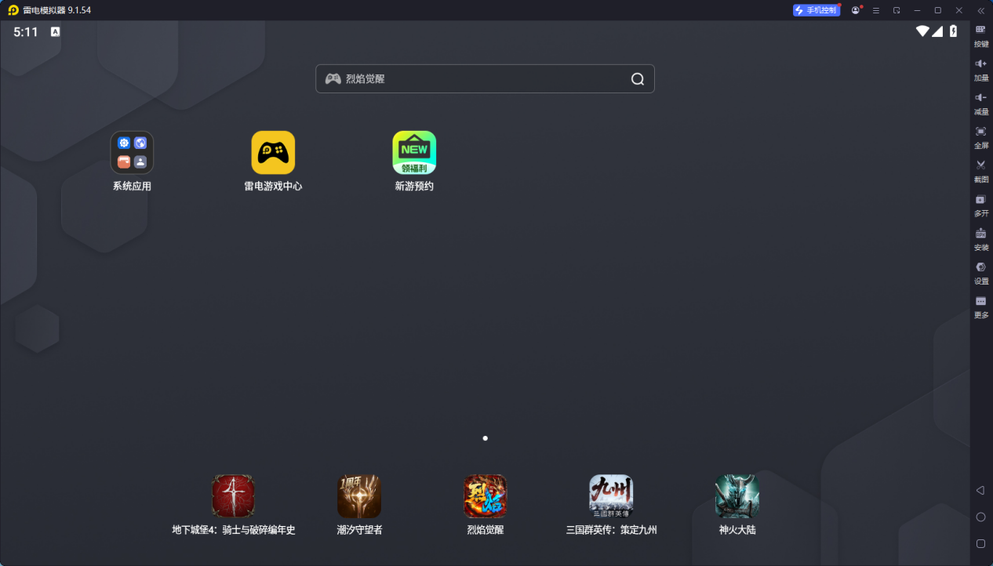993x566 pixels.
Task: Click the gamepad icon in search bar
Action: [333, 79]
